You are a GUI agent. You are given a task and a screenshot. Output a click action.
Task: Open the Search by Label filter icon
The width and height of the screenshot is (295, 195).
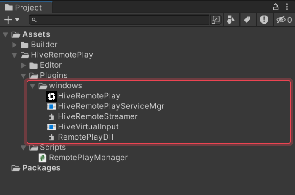point(247,20)
